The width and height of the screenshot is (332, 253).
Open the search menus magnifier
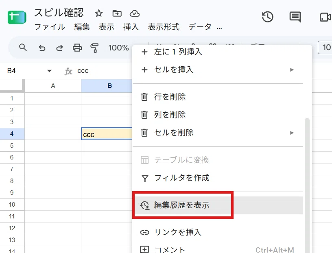23,48
